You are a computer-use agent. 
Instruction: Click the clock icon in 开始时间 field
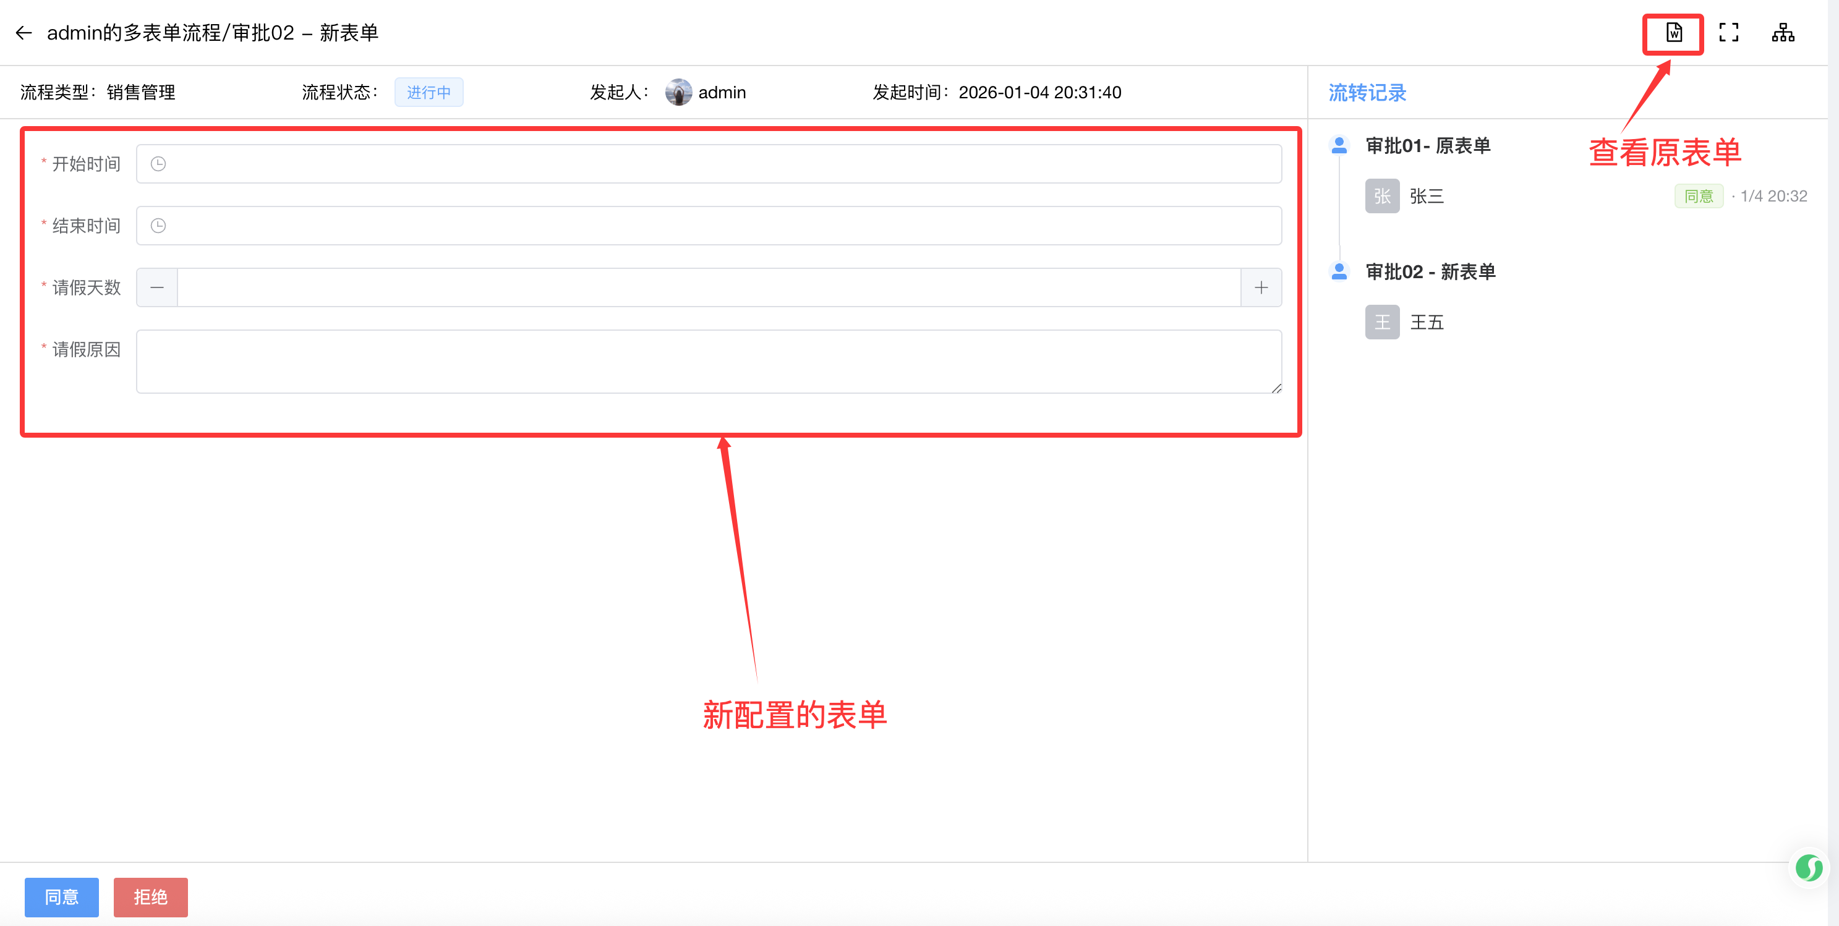click(158, 164)
